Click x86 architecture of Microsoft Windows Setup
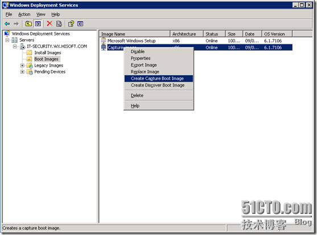Screen dimensions: 317x235 point(176,41)
